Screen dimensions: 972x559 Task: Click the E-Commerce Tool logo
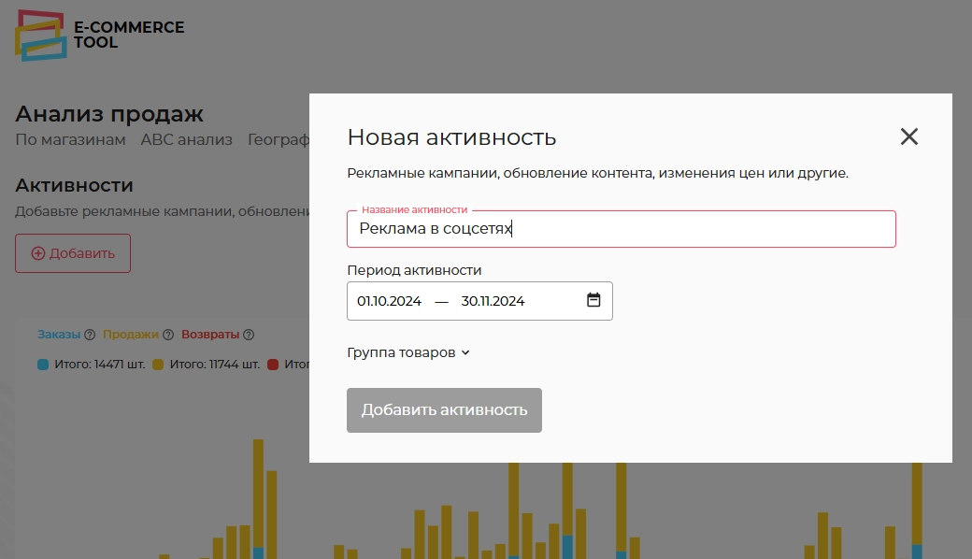click(x=100, y=36)
